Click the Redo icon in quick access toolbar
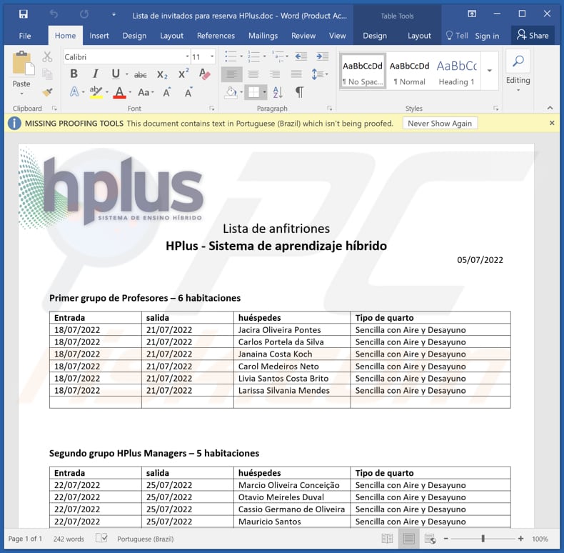The height and width of the screenshot is (553, 564). point(84,14)
